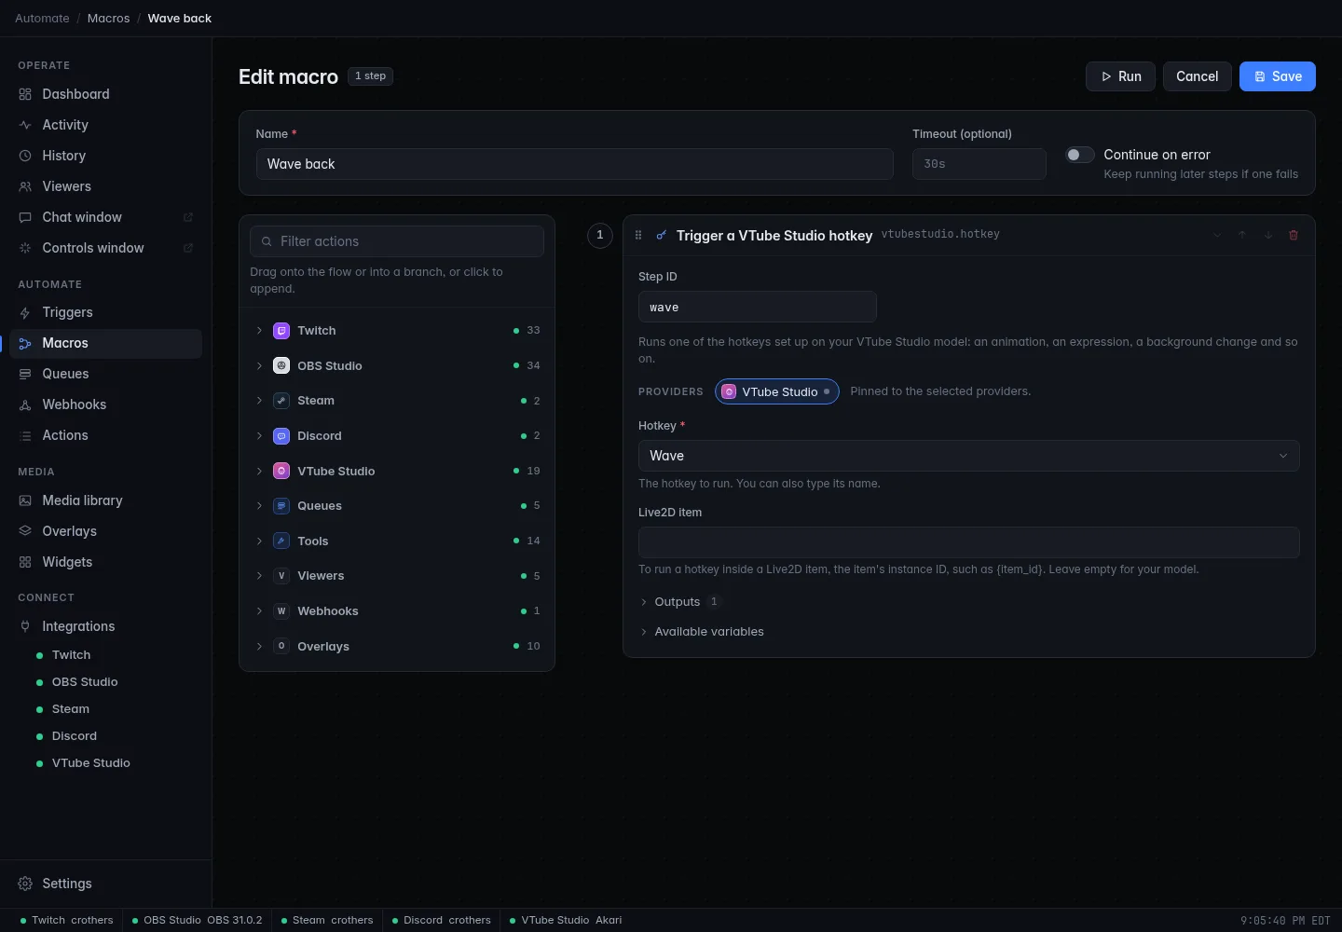The image size is (1342, 932).
Task: Click the 1 step badge
Action: (370, 76)
